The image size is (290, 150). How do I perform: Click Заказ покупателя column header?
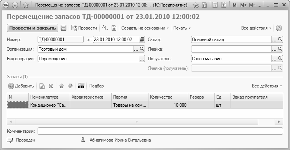257,97
